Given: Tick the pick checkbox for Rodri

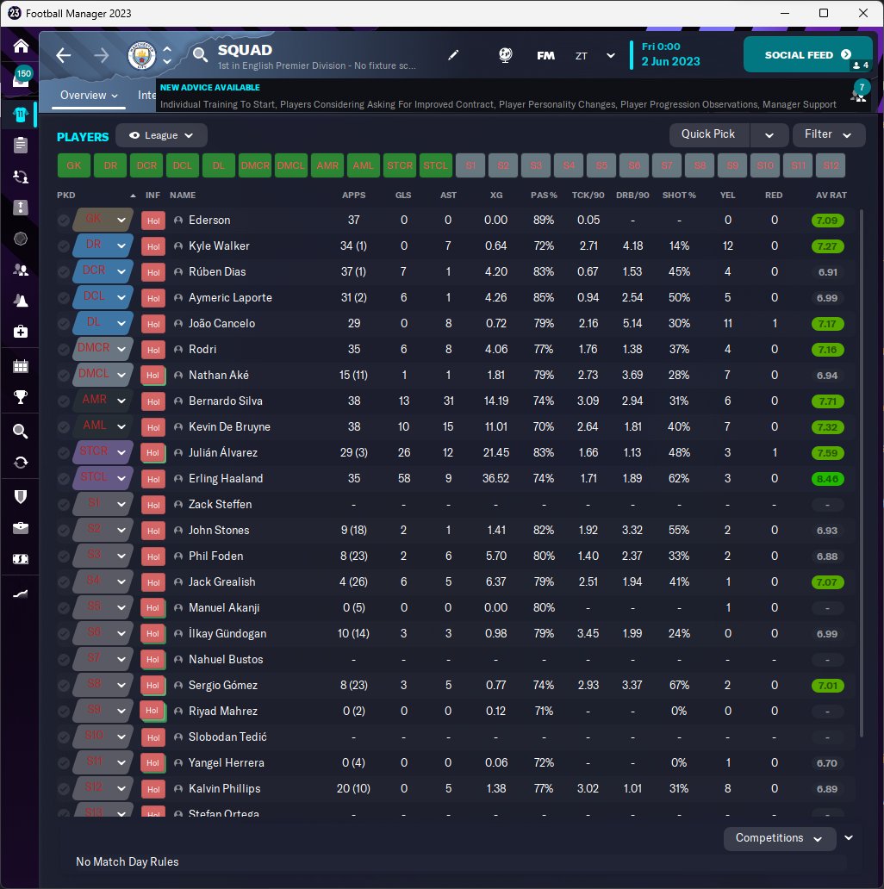Looking at the screenshot, I should [x=64, y=349].
